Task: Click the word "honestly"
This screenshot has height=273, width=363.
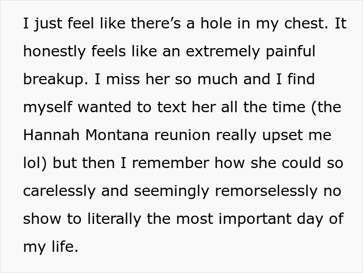Action: coord(49,52)
